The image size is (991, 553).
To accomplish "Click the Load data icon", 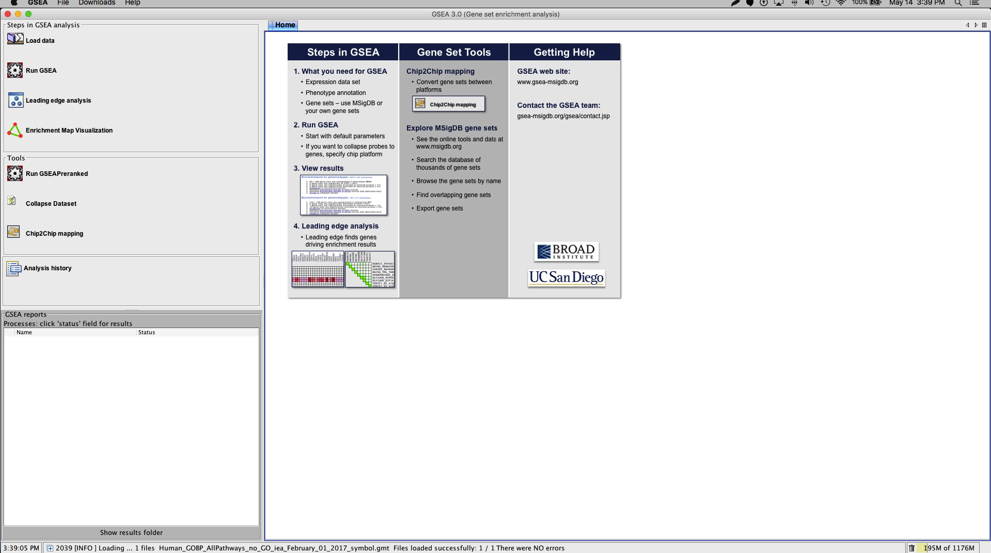I will (x=15, y=39).
